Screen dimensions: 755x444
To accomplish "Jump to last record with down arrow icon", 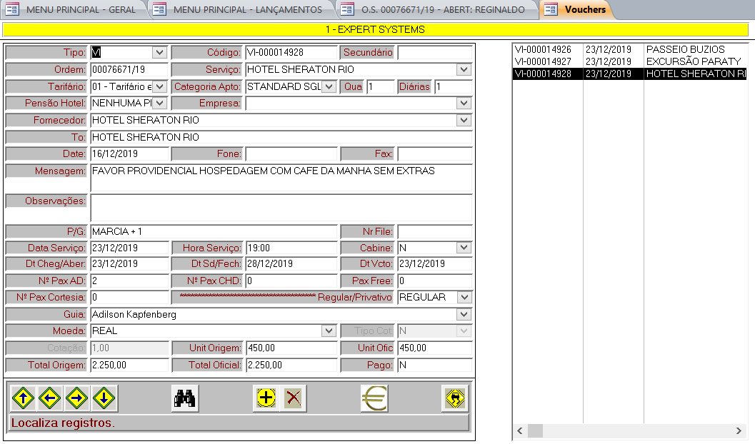I will [x=104, y=398].
